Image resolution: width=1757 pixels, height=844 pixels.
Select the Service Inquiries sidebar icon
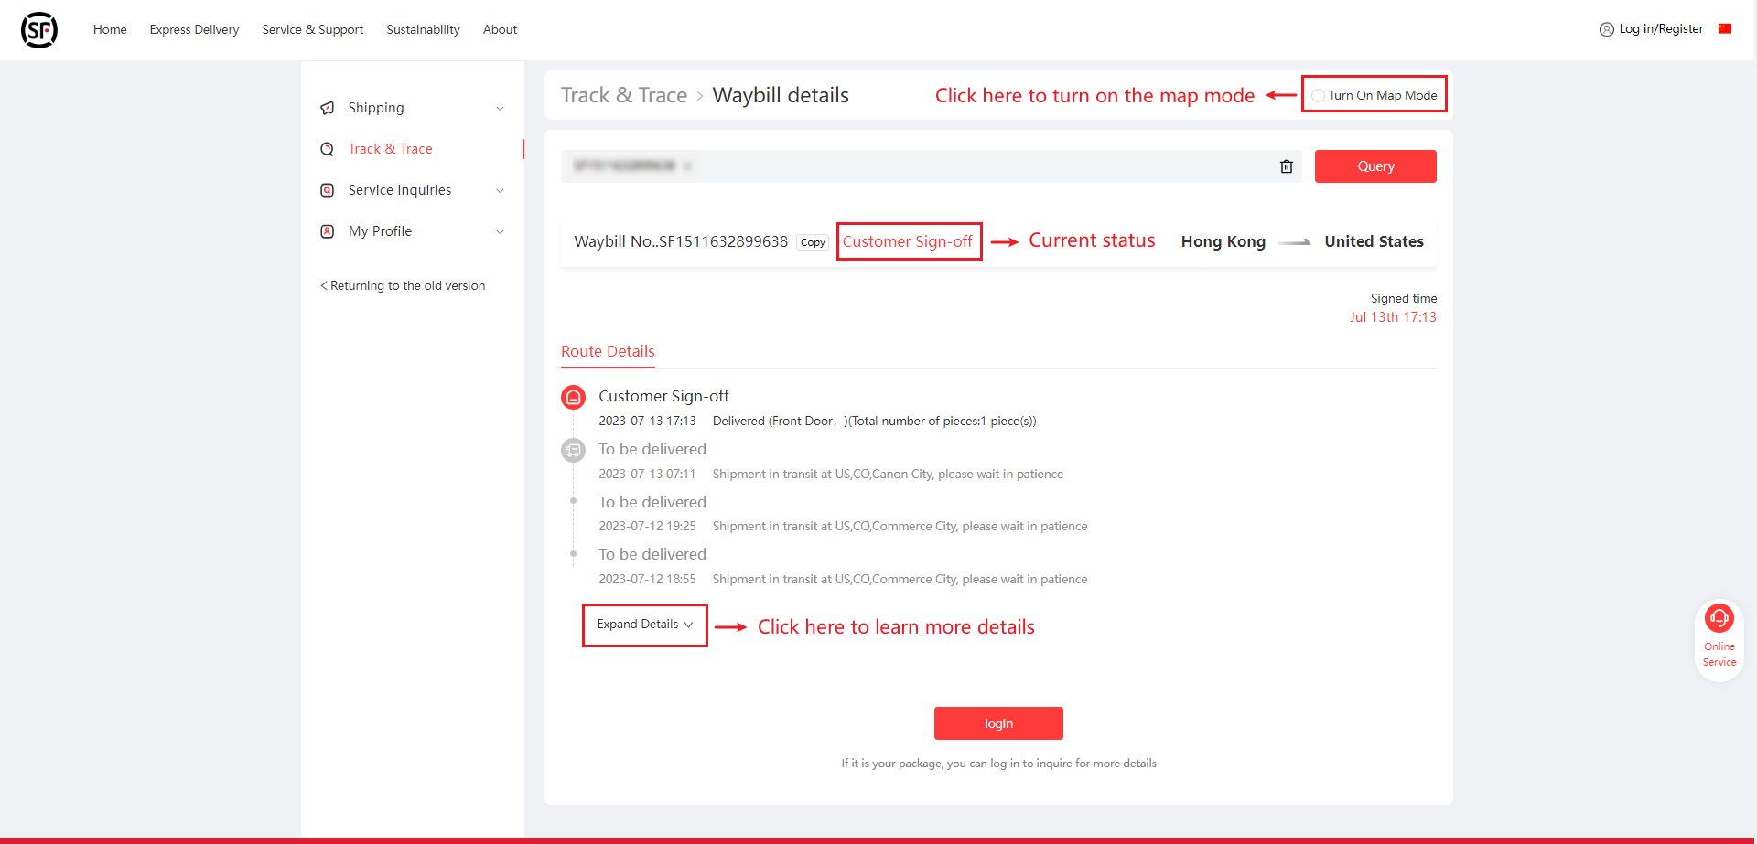coord(328,190)
